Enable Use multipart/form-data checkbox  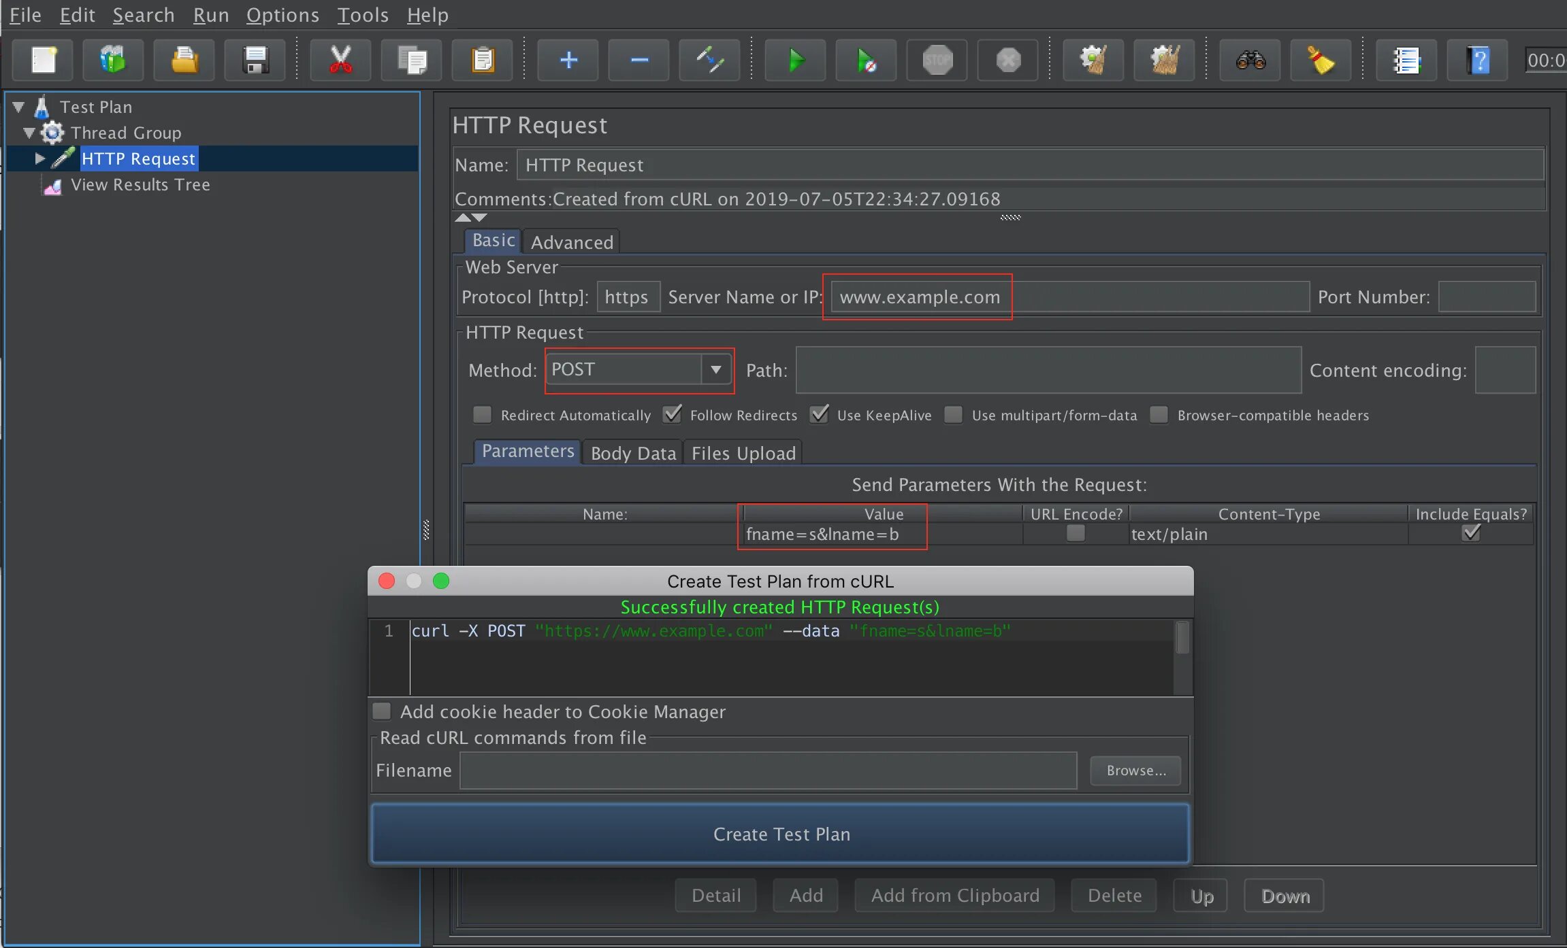click(x=954, y=415)
